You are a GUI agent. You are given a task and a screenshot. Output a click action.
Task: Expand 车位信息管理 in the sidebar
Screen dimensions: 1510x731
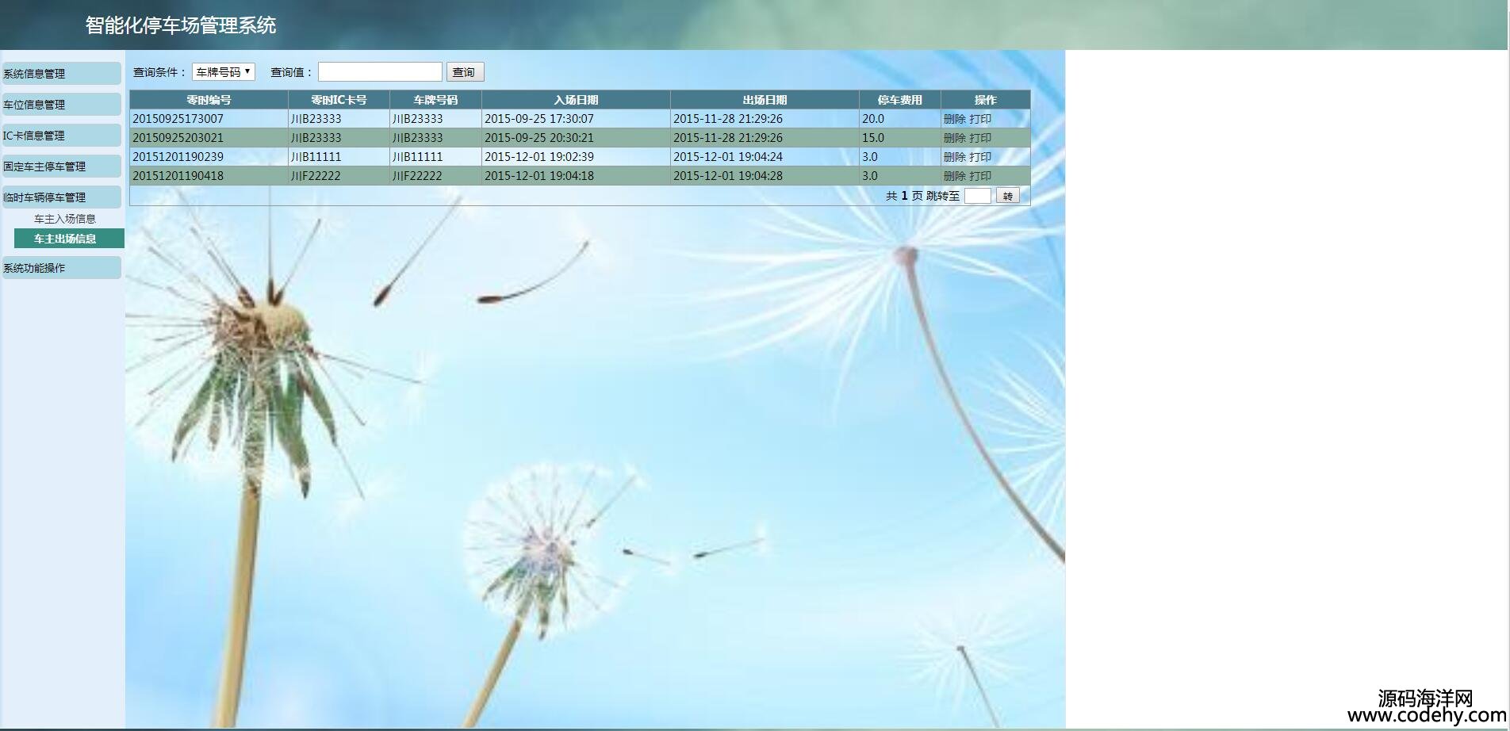pos(61,105)
